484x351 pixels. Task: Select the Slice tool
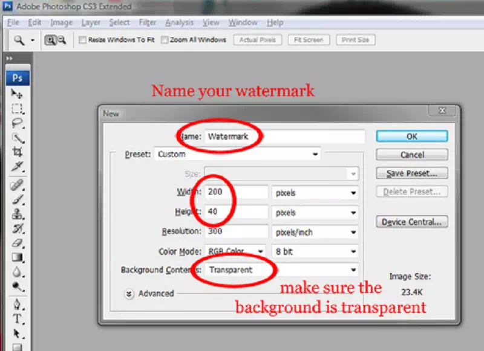tap(18, 167)
